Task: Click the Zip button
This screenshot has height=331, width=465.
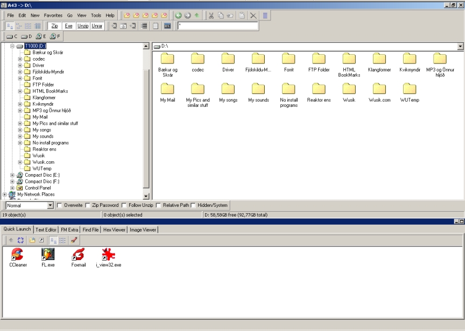Action: tap(54, 26)
